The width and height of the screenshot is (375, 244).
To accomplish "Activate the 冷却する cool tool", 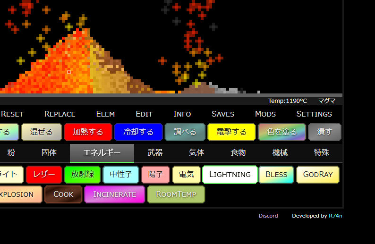I will (x=138, y=132).
